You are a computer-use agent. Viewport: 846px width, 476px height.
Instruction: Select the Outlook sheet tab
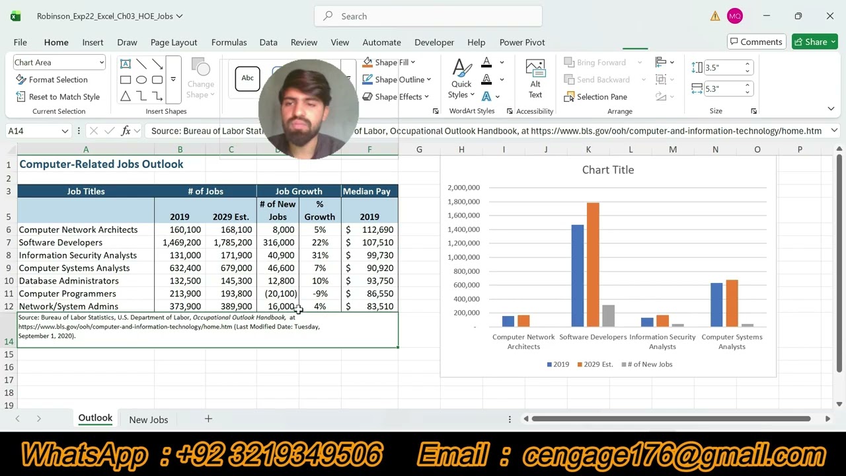tap(95, 418)
